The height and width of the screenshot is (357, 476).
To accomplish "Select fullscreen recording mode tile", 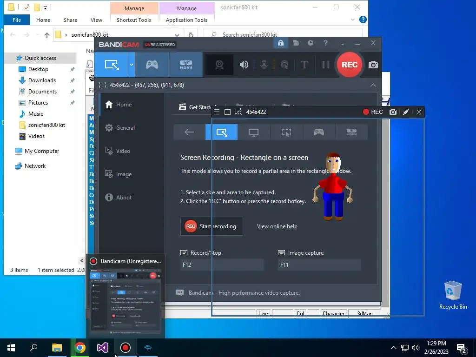I will point(254,132).
